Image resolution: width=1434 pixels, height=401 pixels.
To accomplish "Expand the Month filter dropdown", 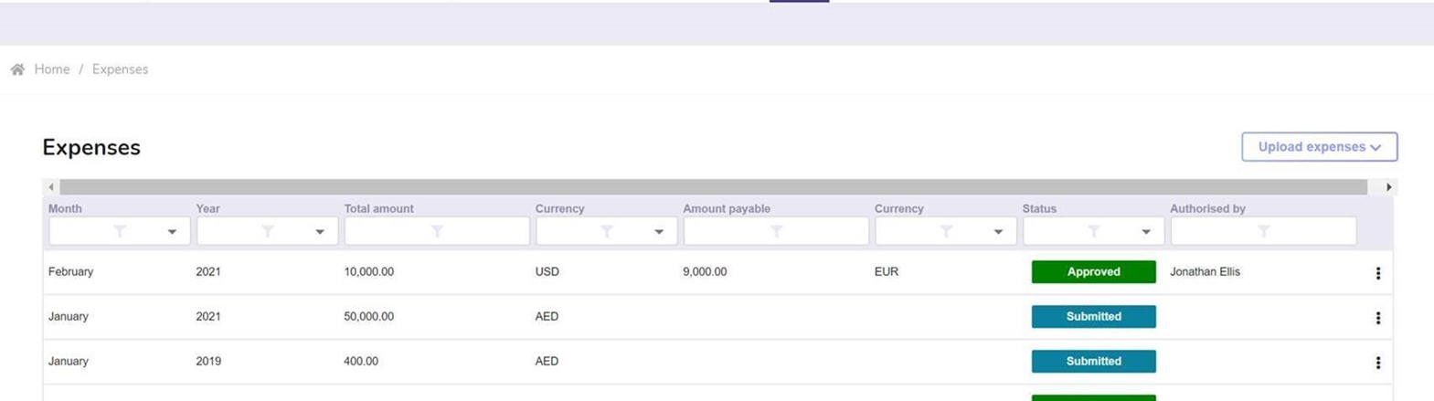I will tap(172, 232).
